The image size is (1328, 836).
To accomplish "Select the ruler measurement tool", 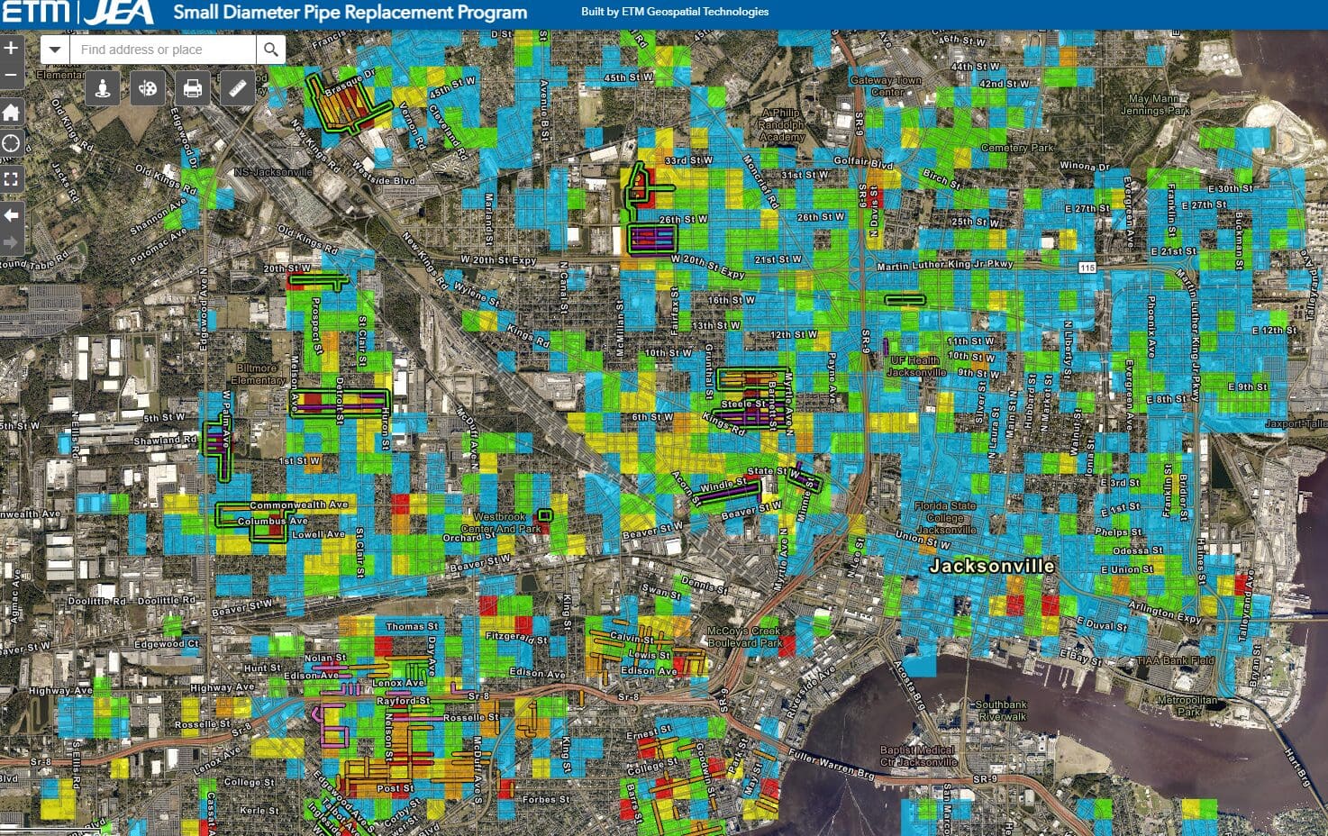I will coord(237,88).
